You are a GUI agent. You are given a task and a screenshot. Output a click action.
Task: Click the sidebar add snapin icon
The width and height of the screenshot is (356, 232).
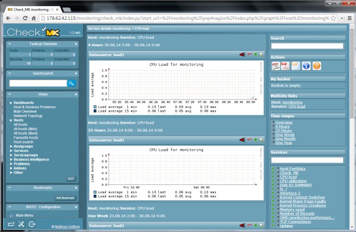click(x=10, y=224)
